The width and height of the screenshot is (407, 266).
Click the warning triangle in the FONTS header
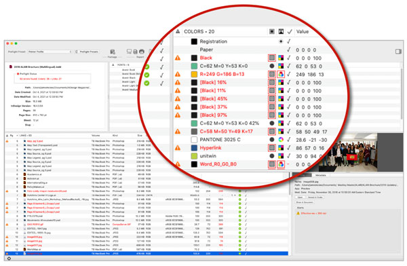point(113,64)
